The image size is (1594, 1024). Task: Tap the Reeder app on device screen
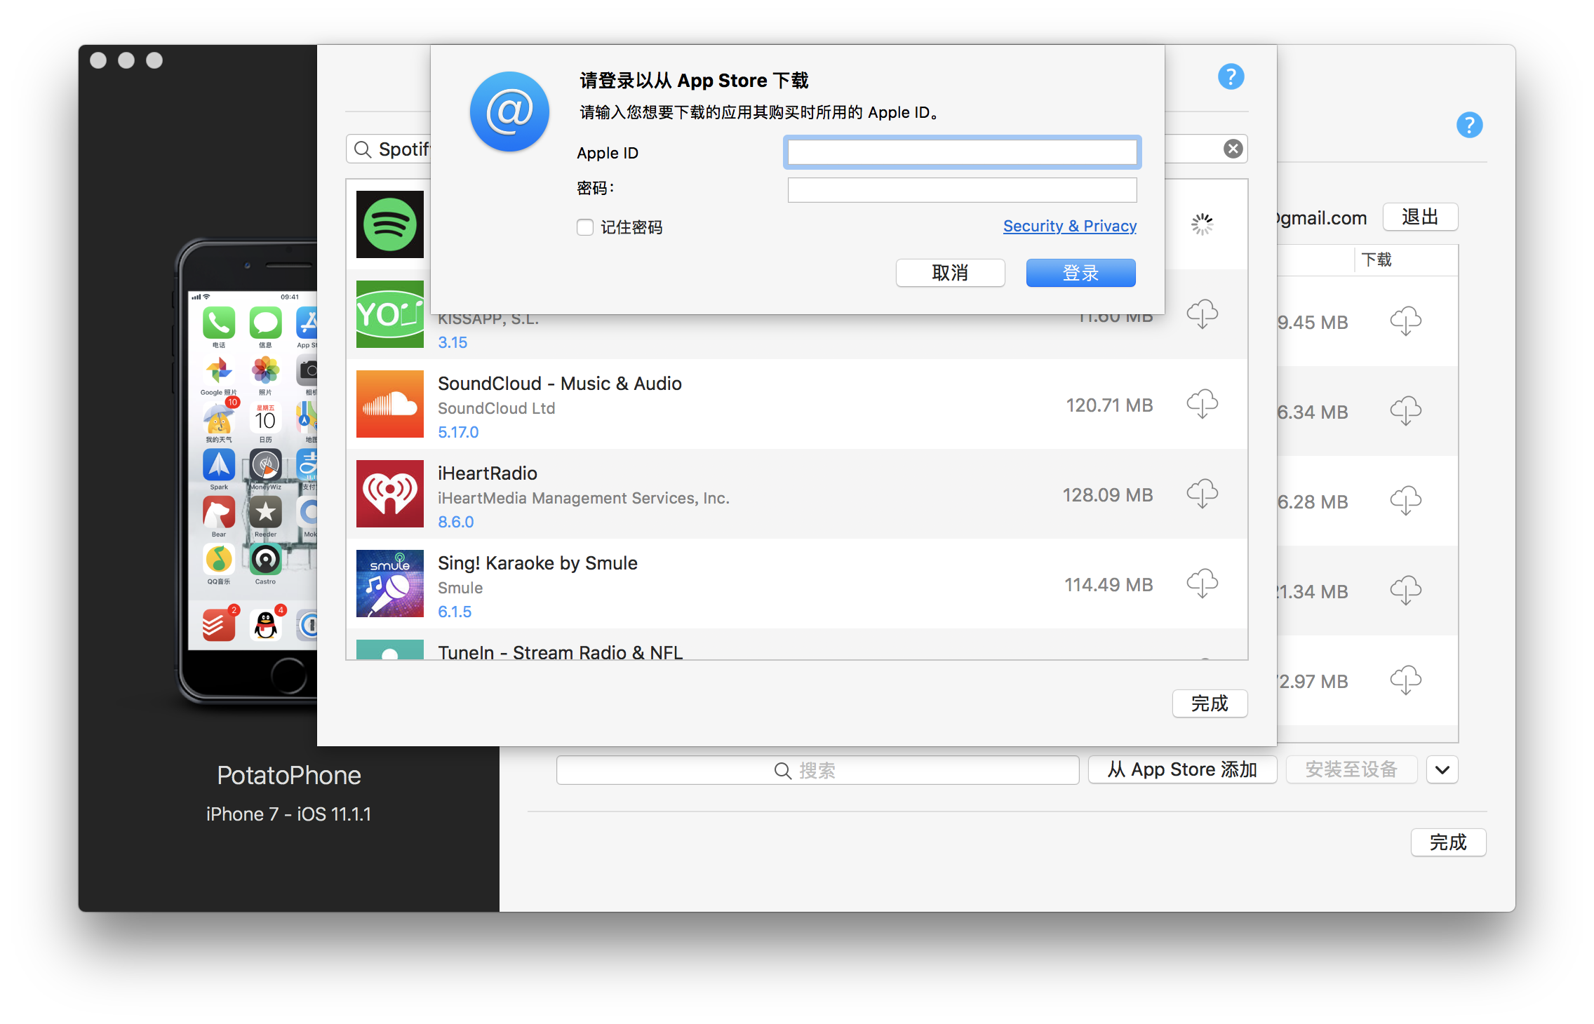tap(265, 513)
